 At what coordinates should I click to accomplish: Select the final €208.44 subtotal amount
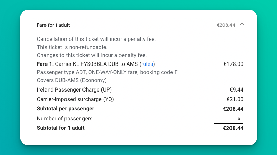233,128
